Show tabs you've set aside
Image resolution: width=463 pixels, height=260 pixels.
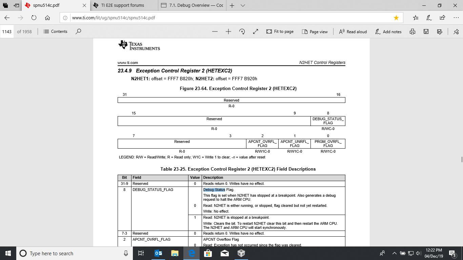click(5, 5)
